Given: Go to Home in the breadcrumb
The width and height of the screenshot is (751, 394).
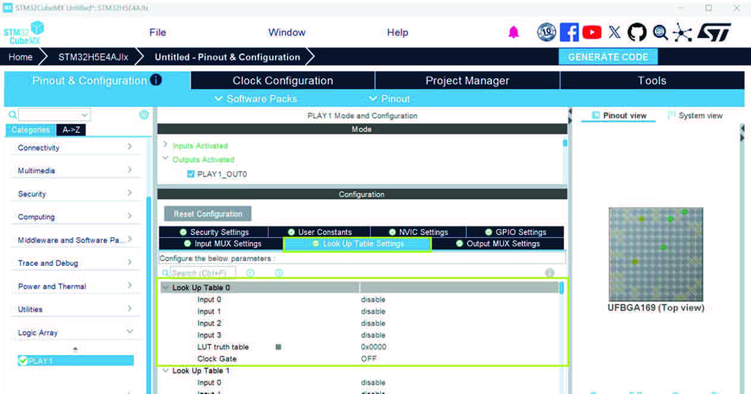Looking at the screenshot, I should pyautogui.click(x=21, y=57).
